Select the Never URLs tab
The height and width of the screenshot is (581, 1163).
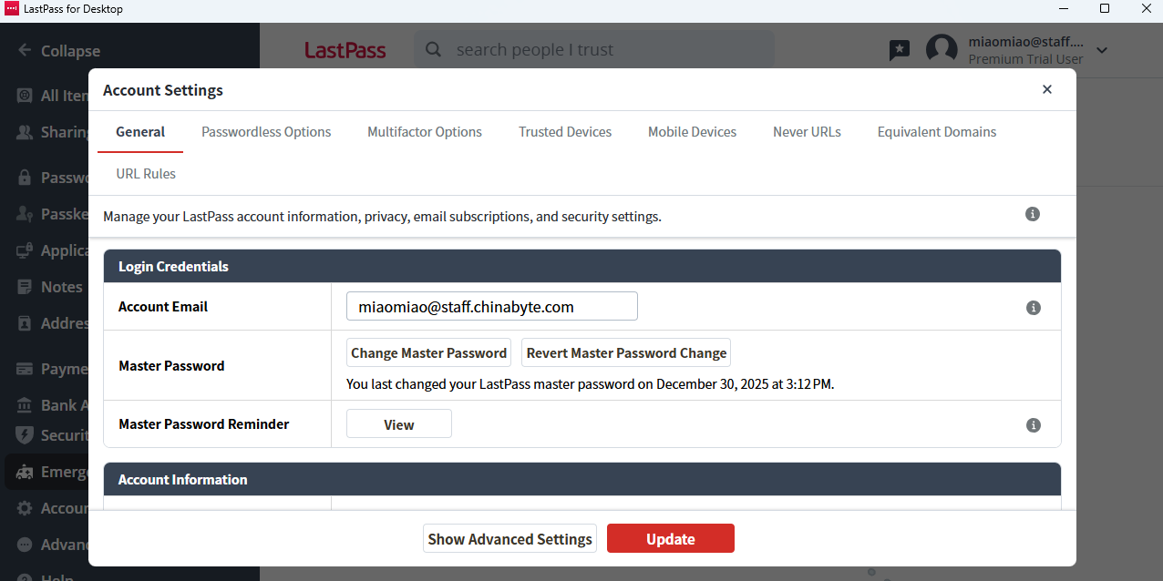click(x=807, y=131)
